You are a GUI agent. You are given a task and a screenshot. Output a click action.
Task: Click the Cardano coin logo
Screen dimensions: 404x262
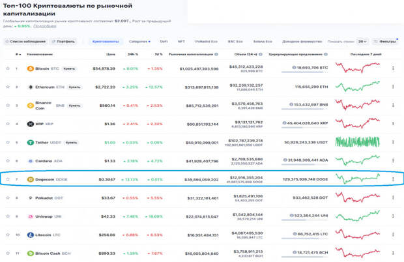coord(31,161)
